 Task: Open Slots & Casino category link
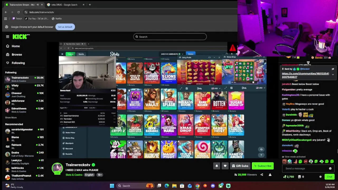coord(74,175)
